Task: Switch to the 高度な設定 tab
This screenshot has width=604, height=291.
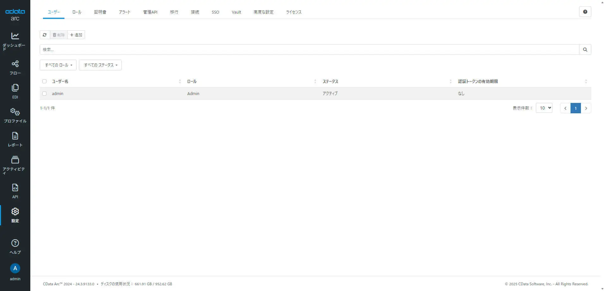Action: pyautogui.click(x=263, y=12)
